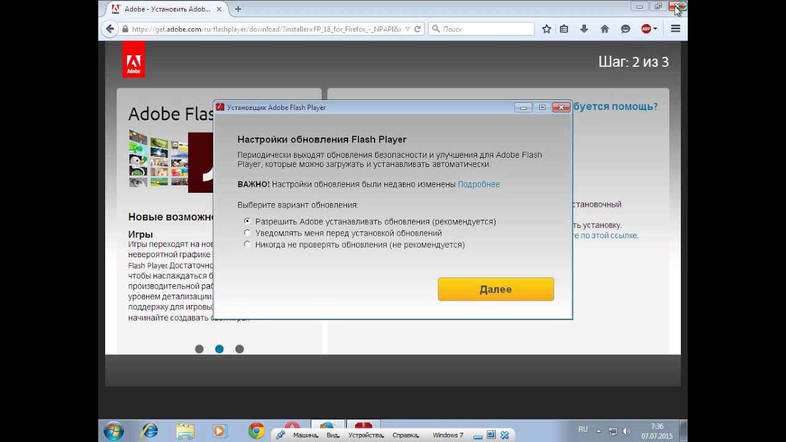Select the third carousel dot

pyautogui.click(x=239, y=349)
